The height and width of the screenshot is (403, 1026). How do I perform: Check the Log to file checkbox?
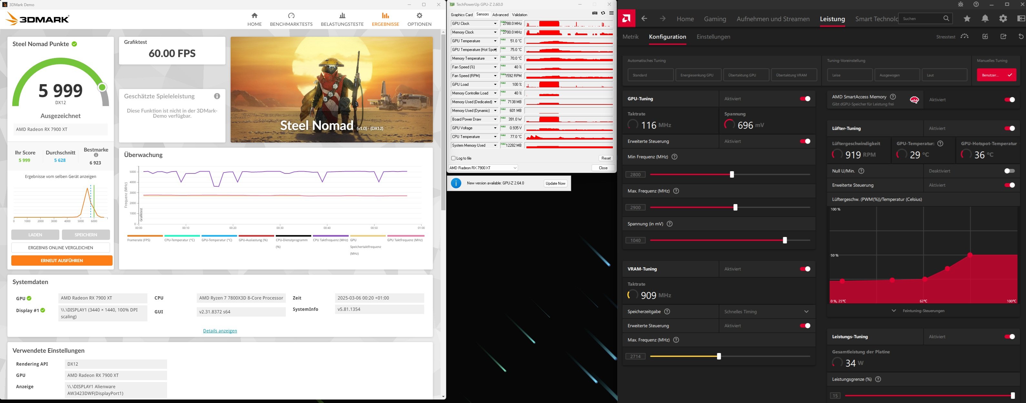[x=453, y=158]
